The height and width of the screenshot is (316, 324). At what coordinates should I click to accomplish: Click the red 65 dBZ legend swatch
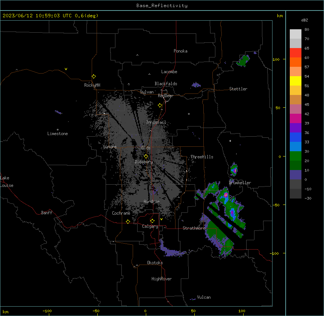click(295, 53)
